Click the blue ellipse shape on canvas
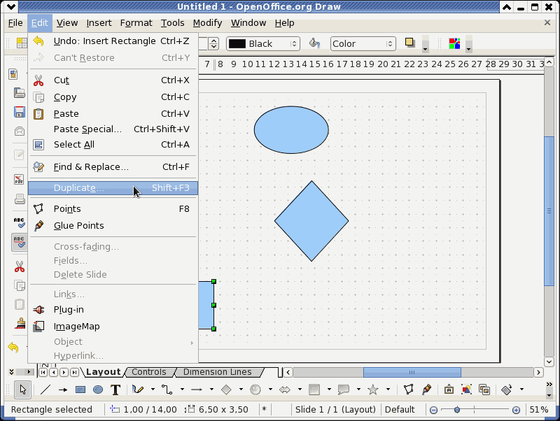Viewport: 560px width, 421px height. [291, 130]
